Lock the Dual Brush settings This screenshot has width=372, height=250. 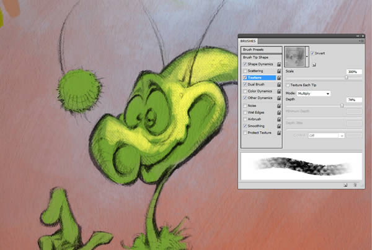click(x=279, y=84)
